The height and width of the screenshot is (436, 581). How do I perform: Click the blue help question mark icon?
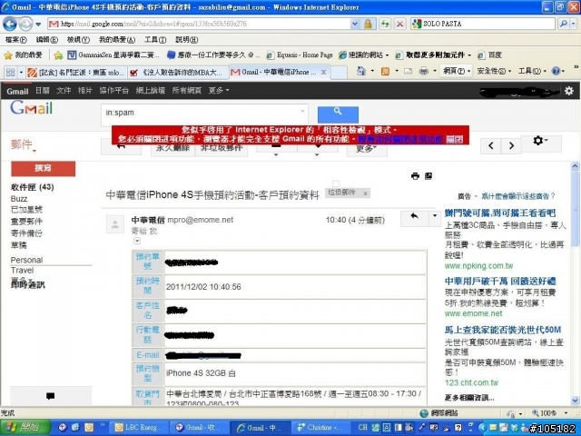pyautogui.click(x=556, y=71)
